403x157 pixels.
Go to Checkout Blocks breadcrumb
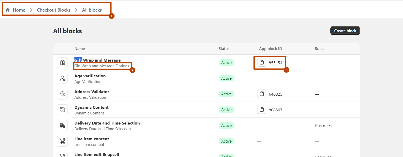(x=54, y=10)
